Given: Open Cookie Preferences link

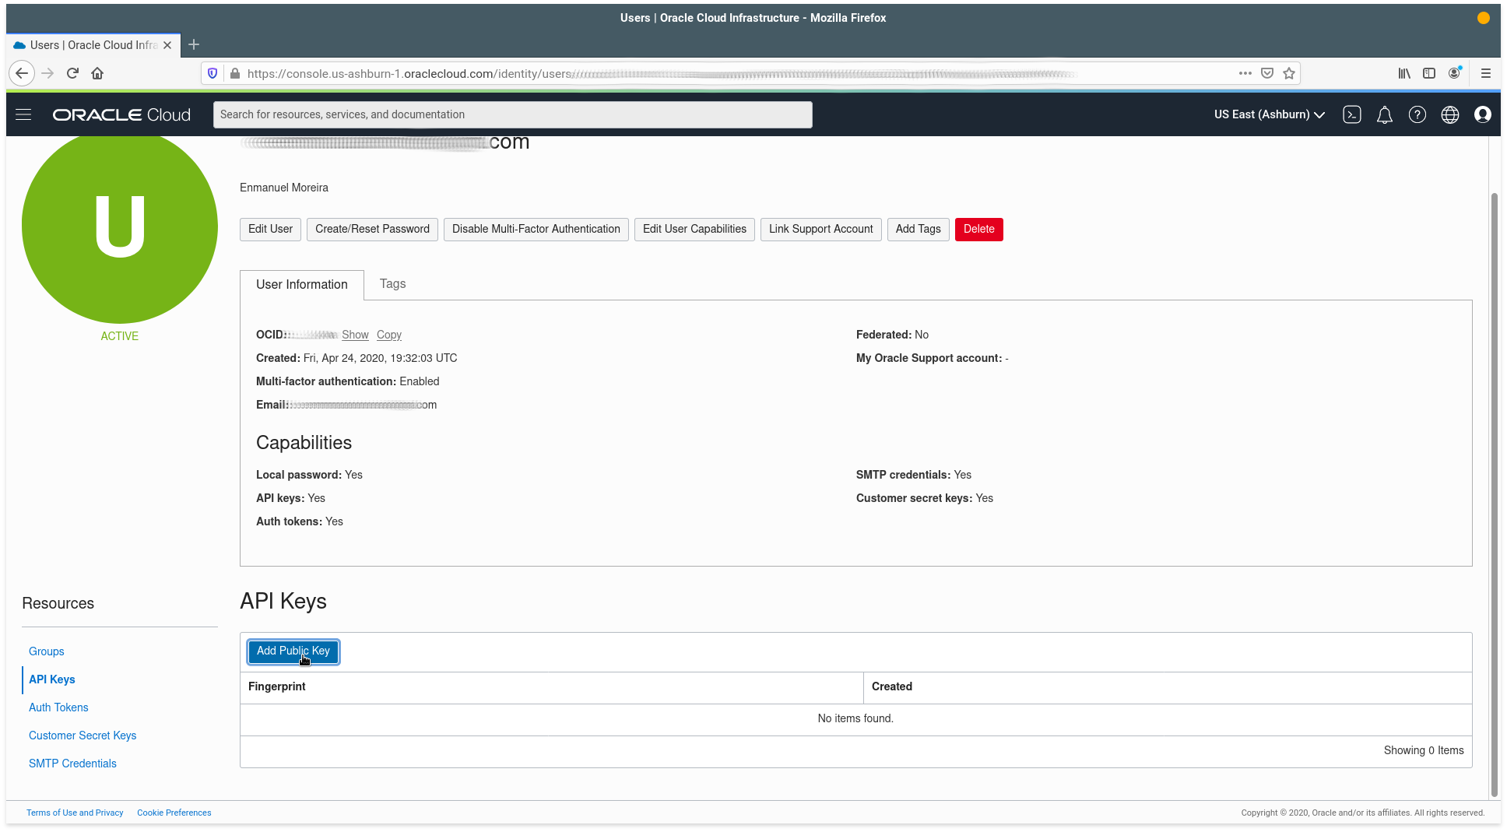Looking at the screenshot, I should (x=174, y=813).
